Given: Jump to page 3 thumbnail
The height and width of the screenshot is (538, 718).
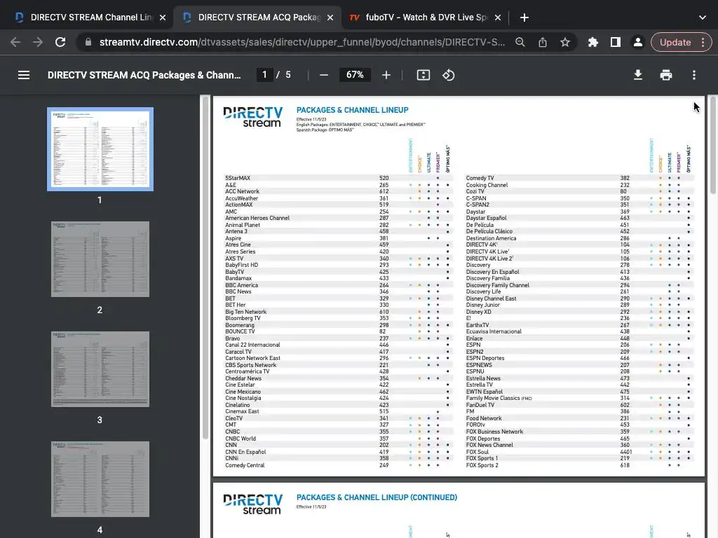Looking at the screenshot, I should click(x=100, y=369).
